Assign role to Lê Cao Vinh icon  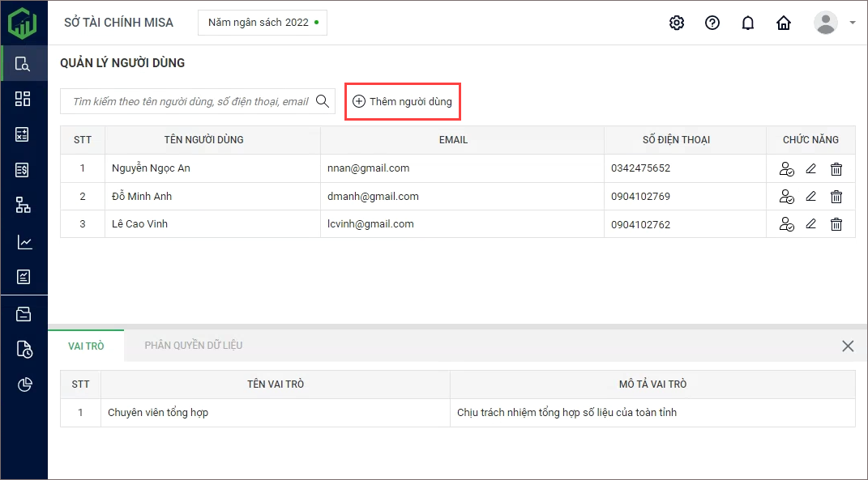(x=785, y=224)
